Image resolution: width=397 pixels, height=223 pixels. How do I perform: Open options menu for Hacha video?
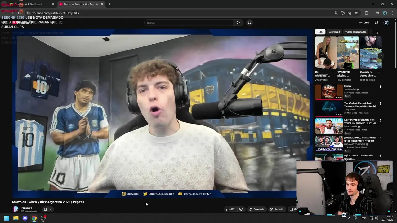pos(380,87)
